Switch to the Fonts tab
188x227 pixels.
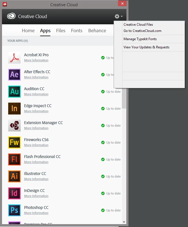click(x=77, y=31)
